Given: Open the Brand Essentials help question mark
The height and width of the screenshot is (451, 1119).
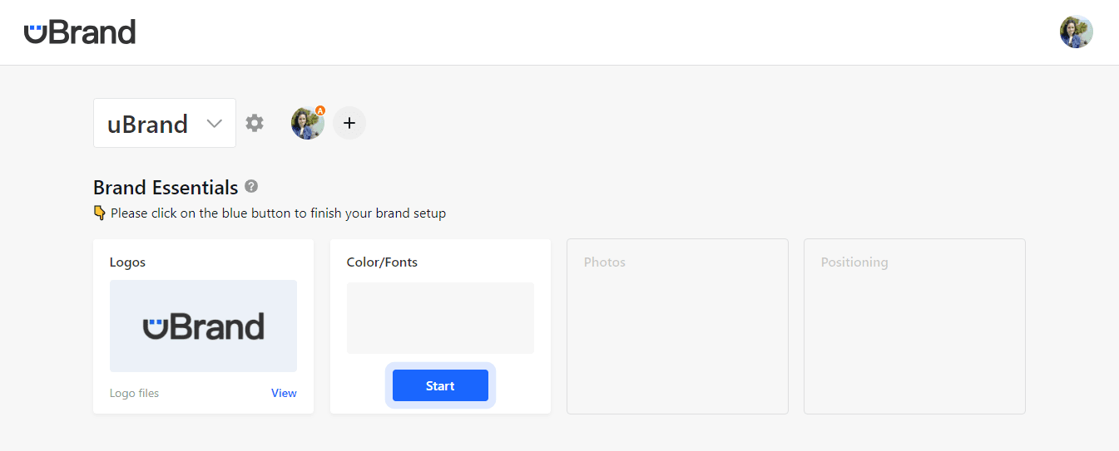Looking at the screenshot, I should tap(251, 186).
